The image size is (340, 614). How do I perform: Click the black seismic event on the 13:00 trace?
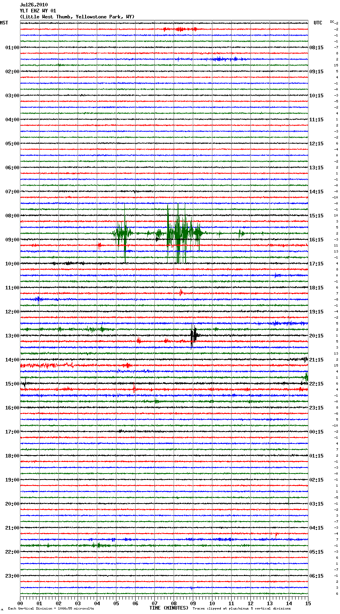point(194,336)
